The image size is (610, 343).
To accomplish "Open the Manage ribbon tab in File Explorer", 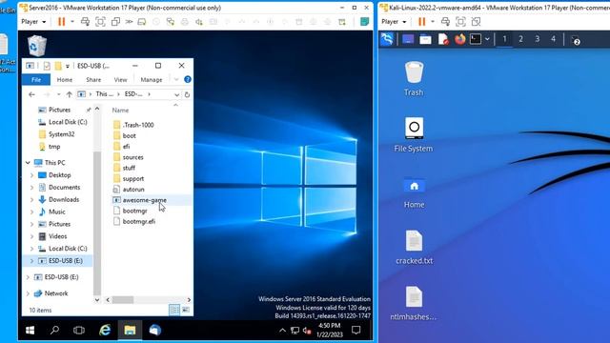I will [152, 79].
